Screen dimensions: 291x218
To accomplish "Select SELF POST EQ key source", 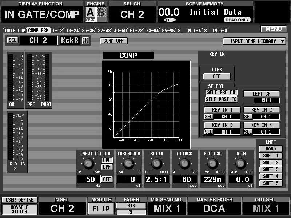I will click(x=221, y=99).
